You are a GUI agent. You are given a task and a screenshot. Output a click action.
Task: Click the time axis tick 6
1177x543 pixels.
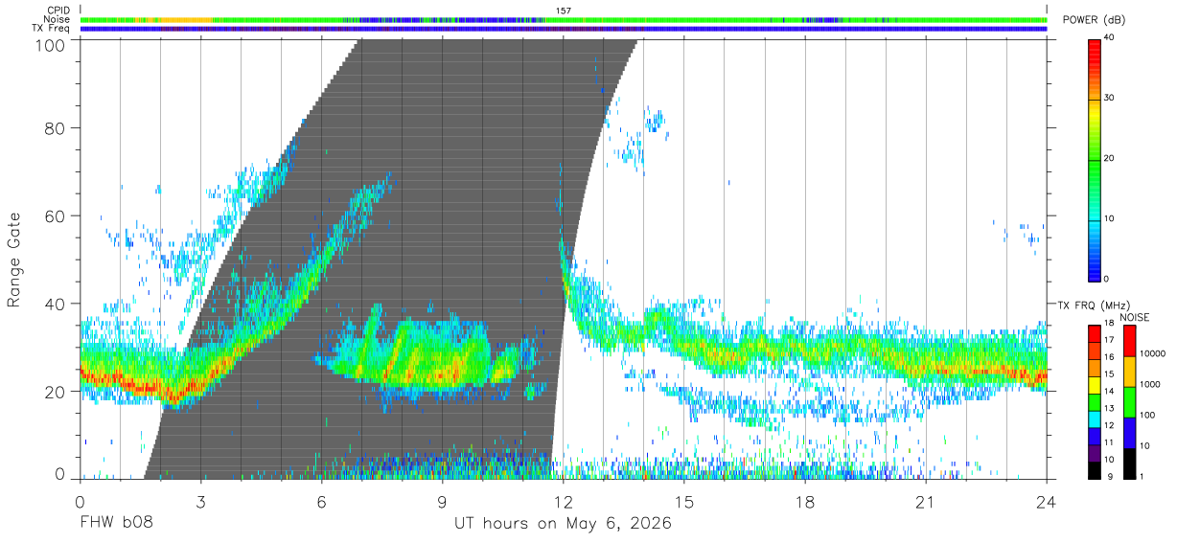tap(321, 502)
